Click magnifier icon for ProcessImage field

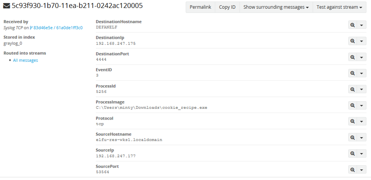(353, 105)
